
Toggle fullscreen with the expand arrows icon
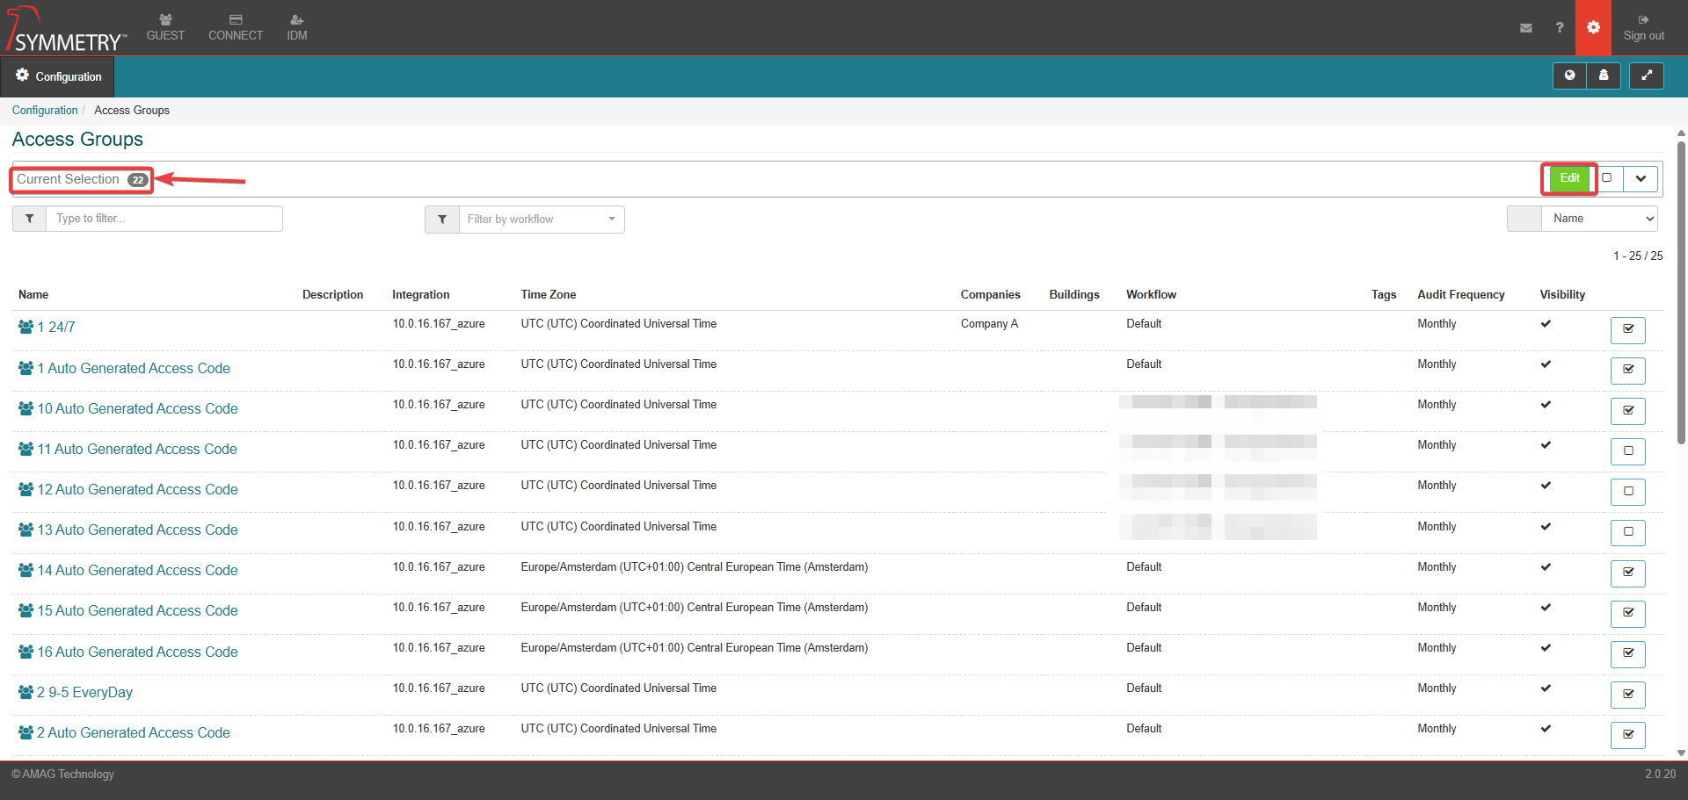tap(1646, 76)
